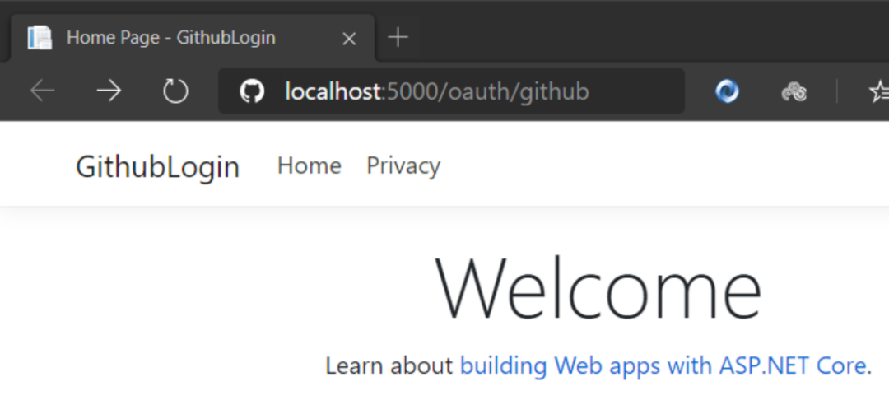
Task: Open the Privacy nav link
Action: (x=403, y=165)
